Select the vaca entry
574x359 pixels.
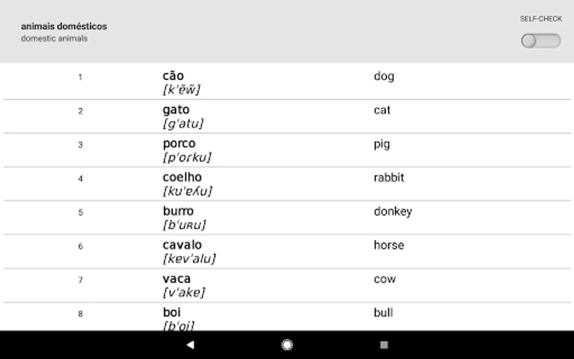(177, 279)
